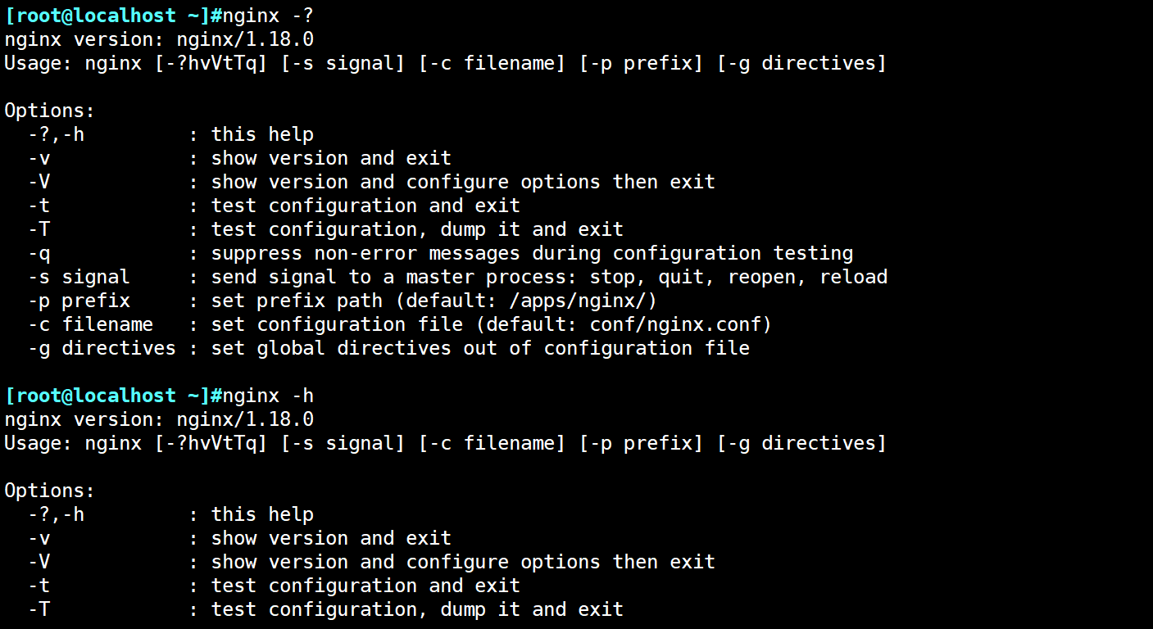The image size is (1153, 629).
Task: Click the first "nginx version: nginx/1.18.0" line
Action: pyautogui.click(x=159, y=39)
